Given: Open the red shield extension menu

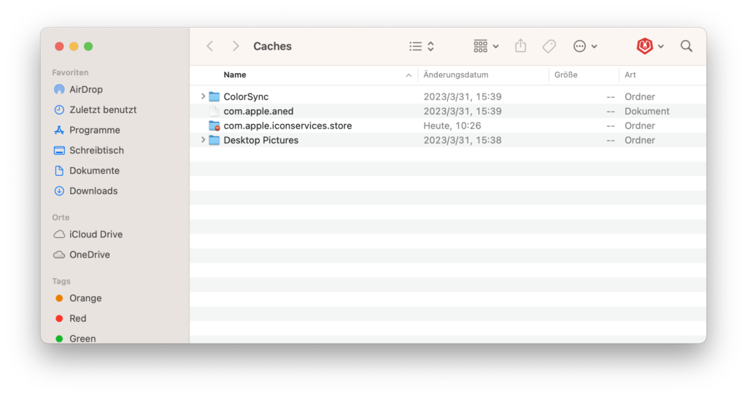Looking at the screenshot, I should tap(650, 46).
